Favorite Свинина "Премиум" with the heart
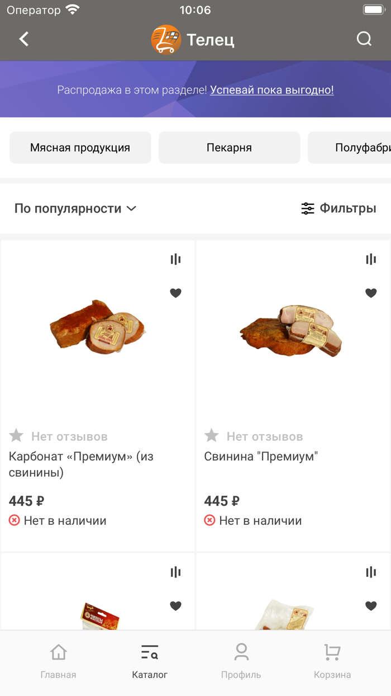Viewport: 391px width, 696px height. pyautogui.click(x=371, y=293)
